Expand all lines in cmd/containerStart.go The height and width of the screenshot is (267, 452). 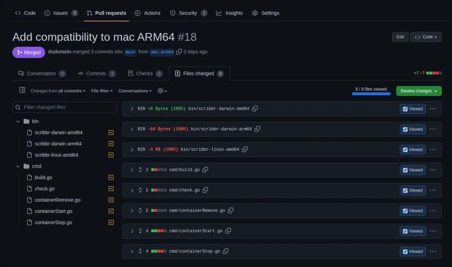140,231
